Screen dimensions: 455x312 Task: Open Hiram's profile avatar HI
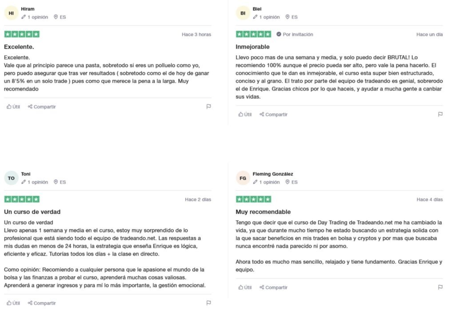coord(11,13)
